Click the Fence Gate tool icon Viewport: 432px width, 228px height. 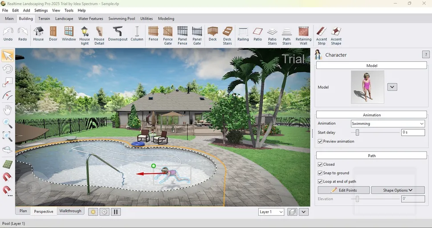click(168, 33)
